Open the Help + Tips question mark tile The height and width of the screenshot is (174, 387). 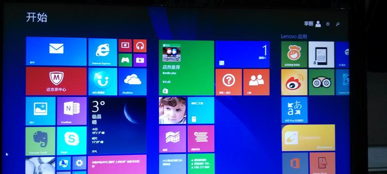229,82
